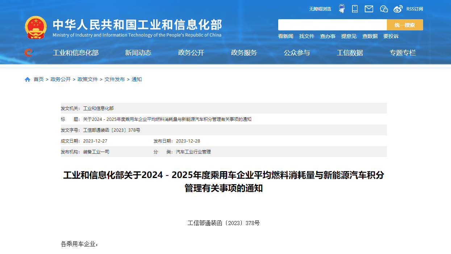Viewport: 451px width, 254px height.
Task: Click the Weibo icon in header
Action: 398,9
